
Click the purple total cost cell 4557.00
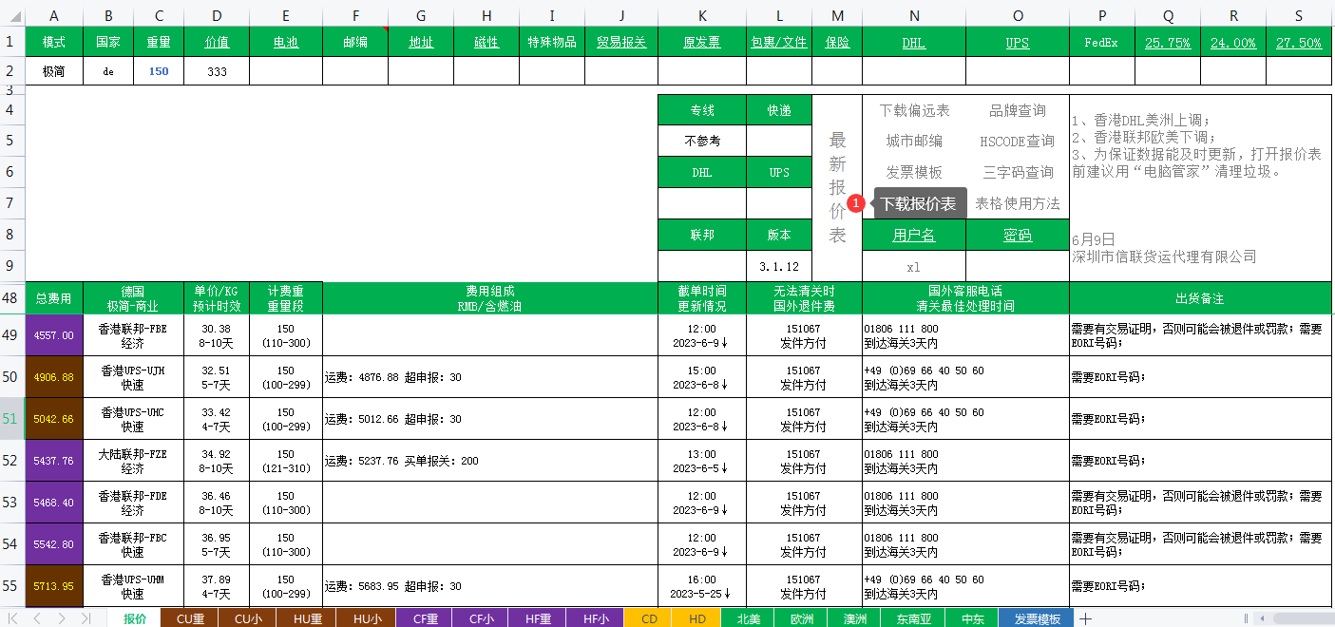click(x=54, y=335)
